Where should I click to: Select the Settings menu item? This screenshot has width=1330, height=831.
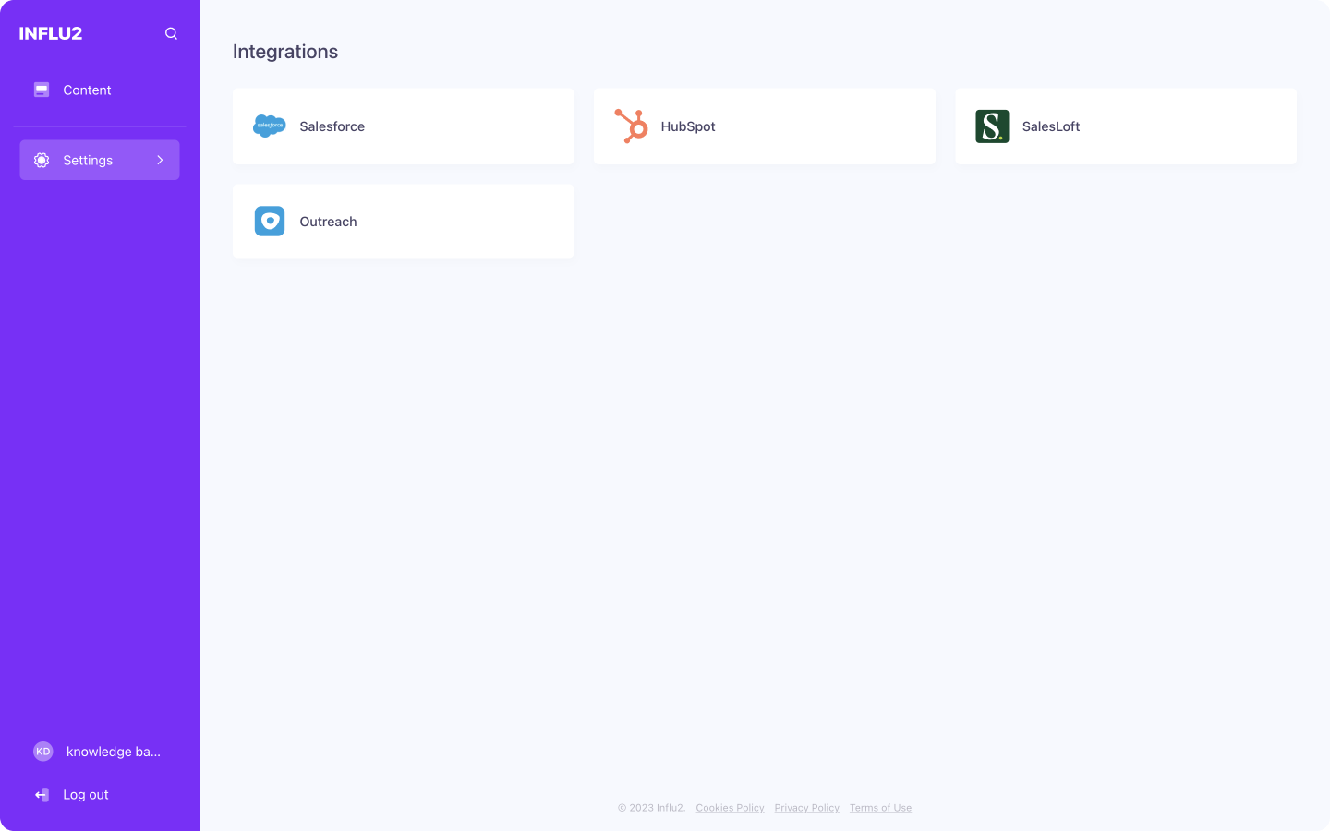click(88, 160)
